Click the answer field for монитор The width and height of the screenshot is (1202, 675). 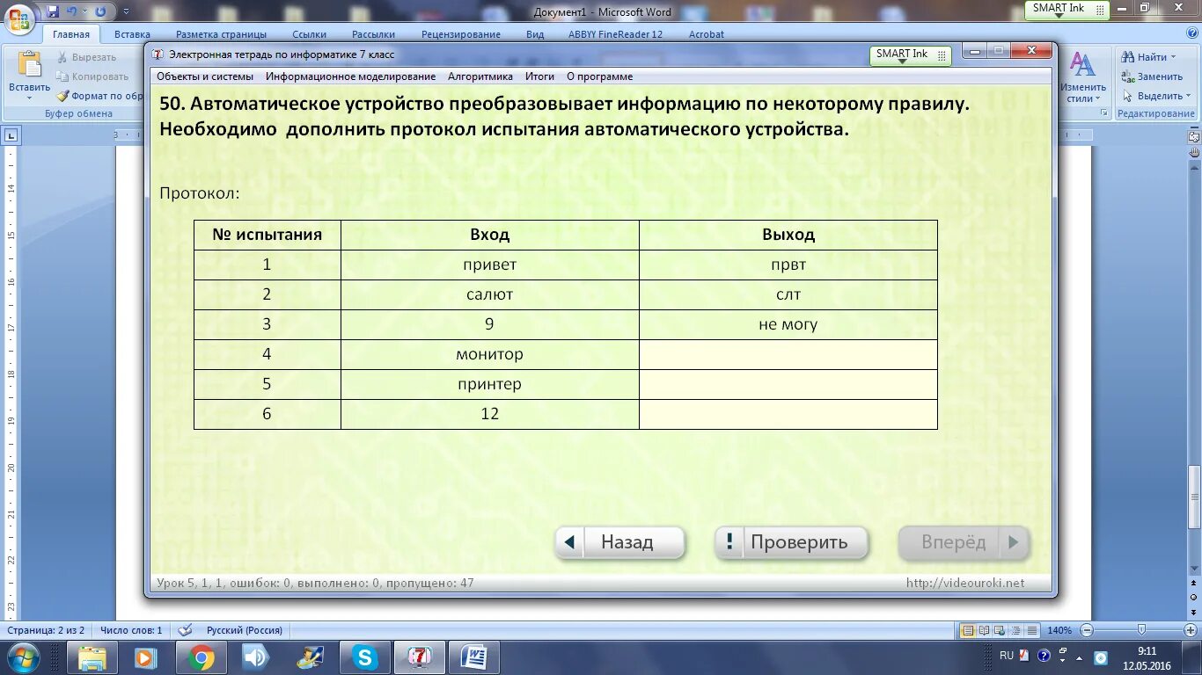788,354
